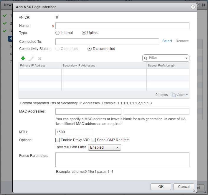Click the MTU field showing 1500
Screen dimensions: 208x195
74,132
